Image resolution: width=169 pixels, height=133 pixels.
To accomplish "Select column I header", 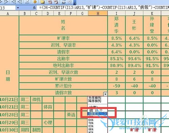I will tap(117, 14).
